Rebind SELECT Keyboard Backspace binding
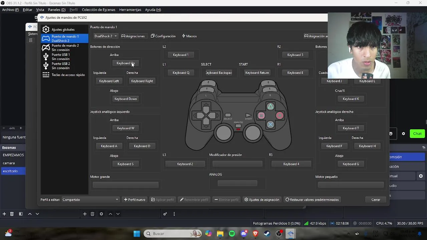 pyautogui.click(x=219, y=73)
